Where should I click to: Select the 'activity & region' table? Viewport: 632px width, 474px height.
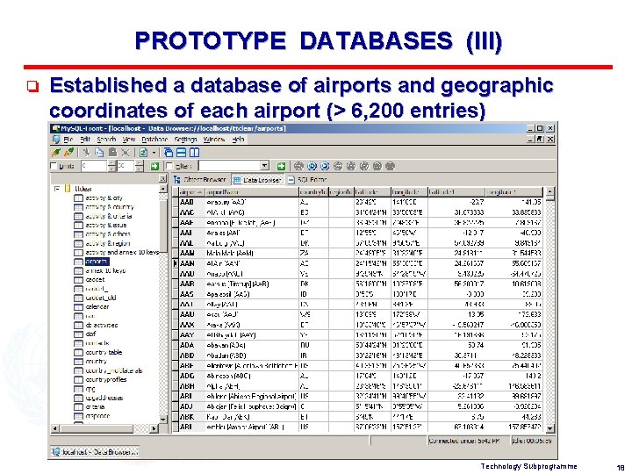point(108,243)
